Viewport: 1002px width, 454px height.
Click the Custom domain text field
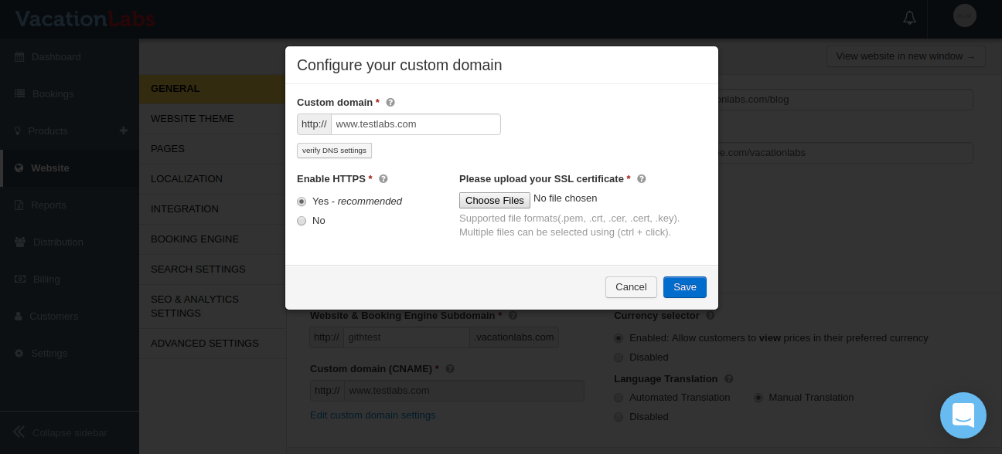tap(415, 124)
